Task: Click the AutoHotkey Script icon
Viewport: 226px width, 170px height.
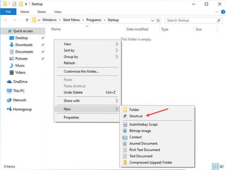Action: [125, 124]
